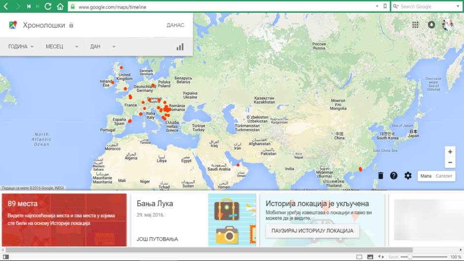The width and height of the screenshot is (464, 261).
Task: Zoom in the map with plus
Action: click(450, 151)
